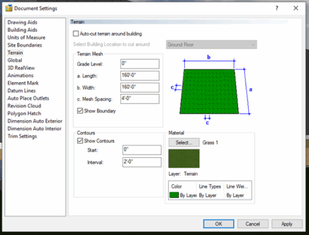Click the Color column header
Viewport: 309px width, 235px height.
(x=177, y=186)
